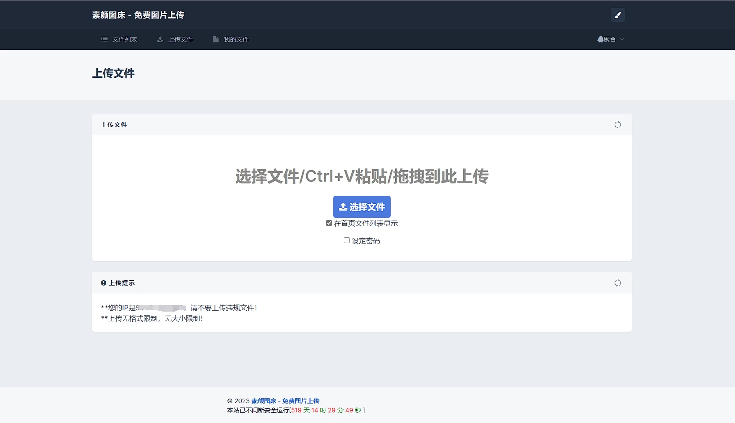735x423 pixels.
Task: Select the list icon beside 文件列表
Action: coord(104,39)
